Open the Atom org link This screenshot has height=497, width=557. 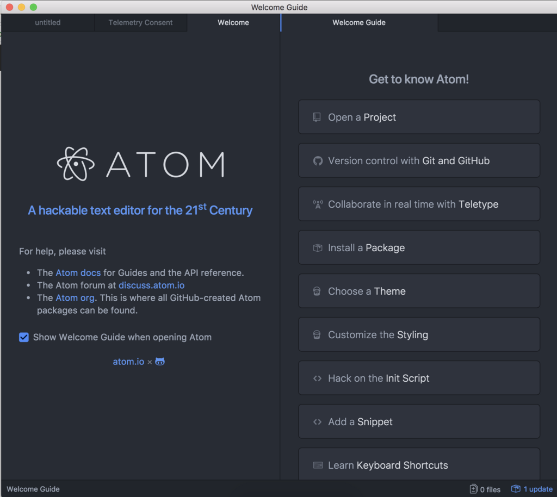75,298
